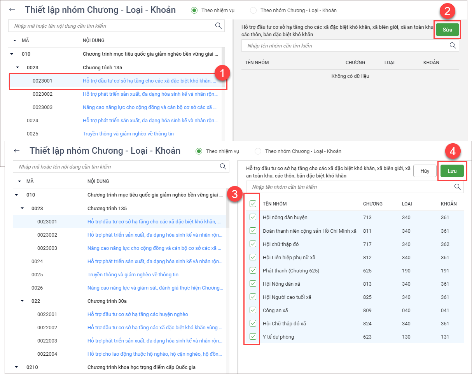This screenshot has width=472, height=374.
Task: Toggle select-all checkbox beside TÊN NHÓM header
Action: (253, 204)
